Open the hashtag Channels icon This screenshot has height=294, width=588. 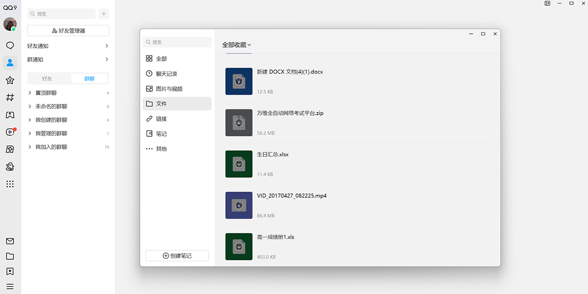pyautogui.click(x=10, y=98)
